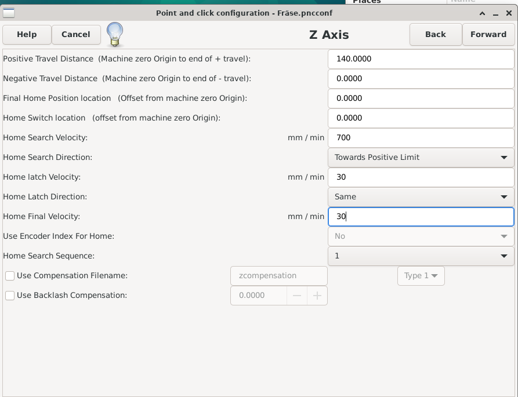Click the light bulb hint icon
This screenshot has width=518, height=397.
coord(115,35)
